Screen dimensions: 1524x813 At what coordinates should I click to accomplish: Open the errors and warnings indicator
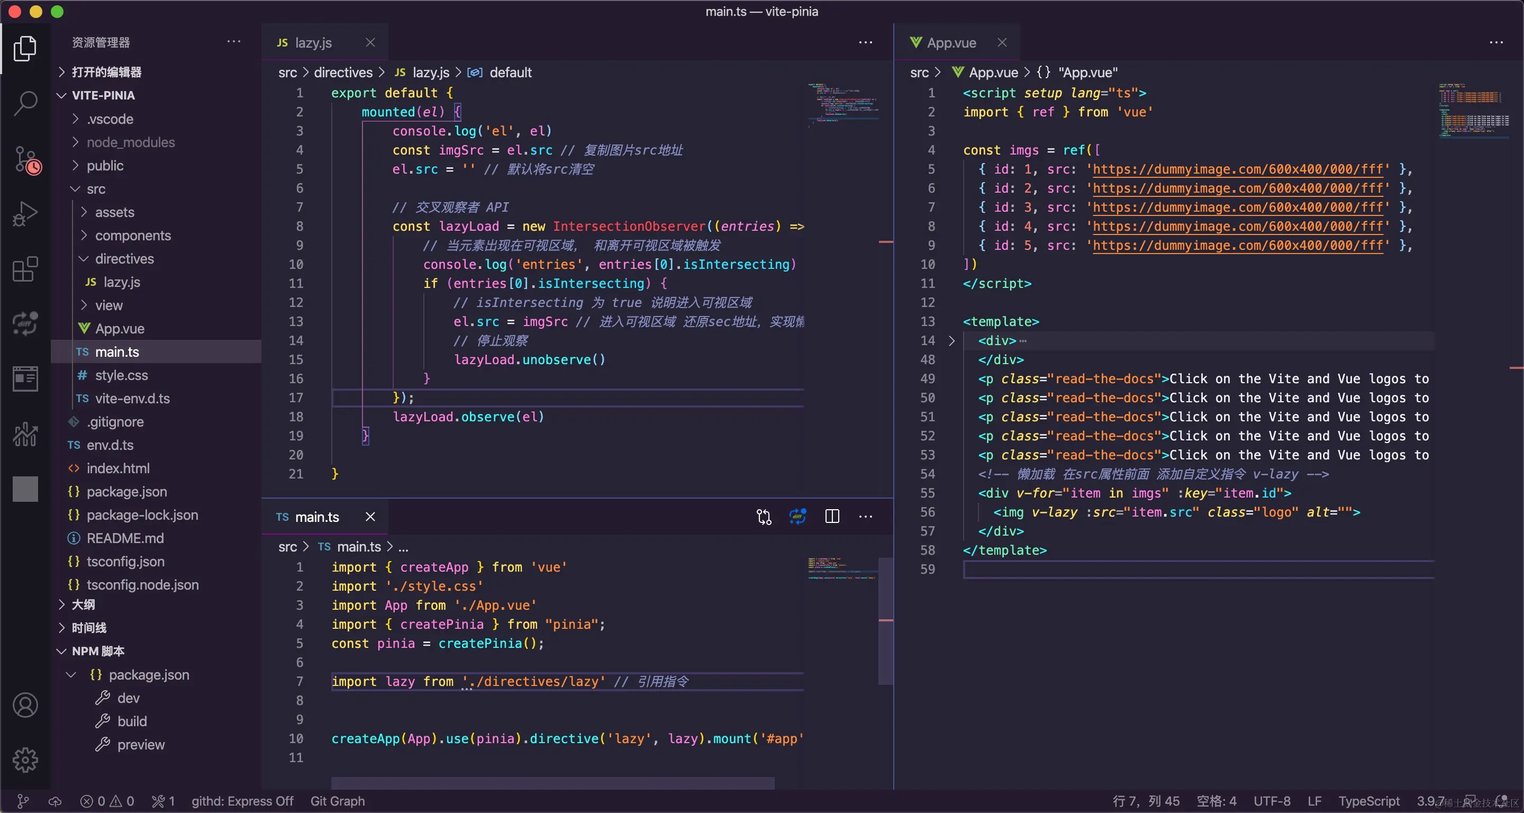click(x=107, y=801)
